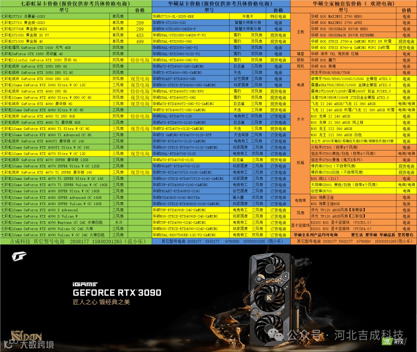This screenshot has height=352, width=417.
Task: Select row 七彩虹GT730K 黄金版-4GD3
Action: point(76,29)
